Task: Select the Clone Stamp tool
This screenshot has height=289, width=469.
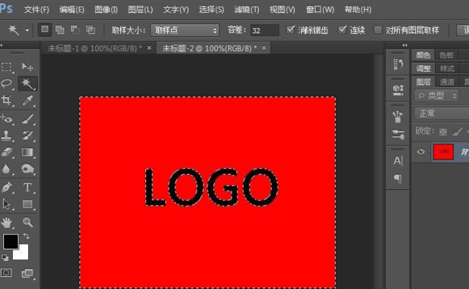Action: coord(7,135)
